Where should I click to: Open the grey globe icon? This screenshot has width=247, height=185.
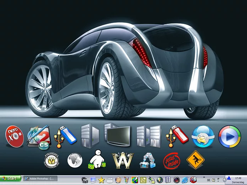click(x=75, y=160)
